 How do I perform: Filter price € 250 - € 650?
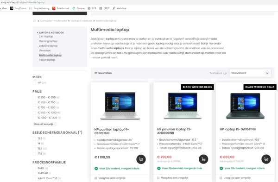pyautogui.click(x=34, y=97)
